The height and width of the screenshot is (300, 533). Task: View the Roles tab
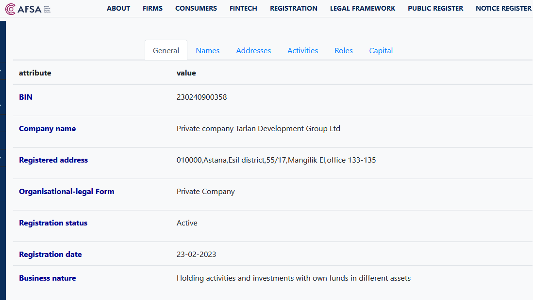[x=343, y=50]
